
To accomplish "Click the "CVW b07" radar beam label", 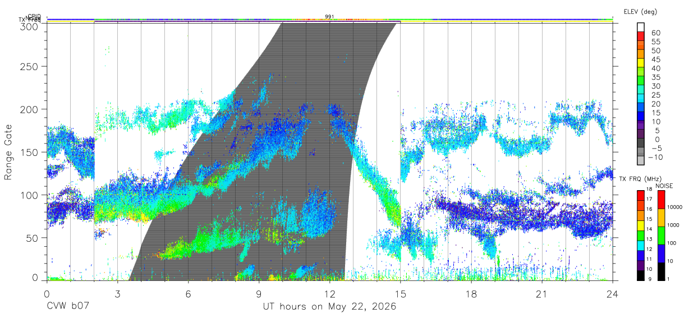I will [x=68, y=307].
